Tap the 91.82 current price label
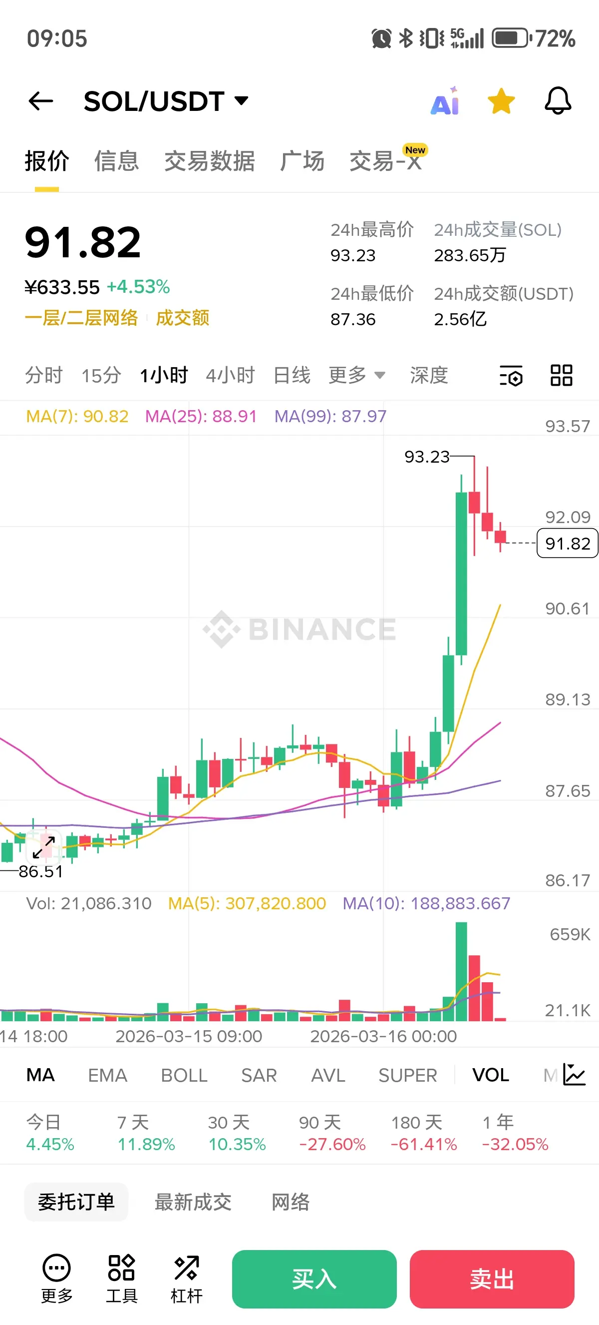Screen dimensions: 599x1325 (x=568, y=543)
